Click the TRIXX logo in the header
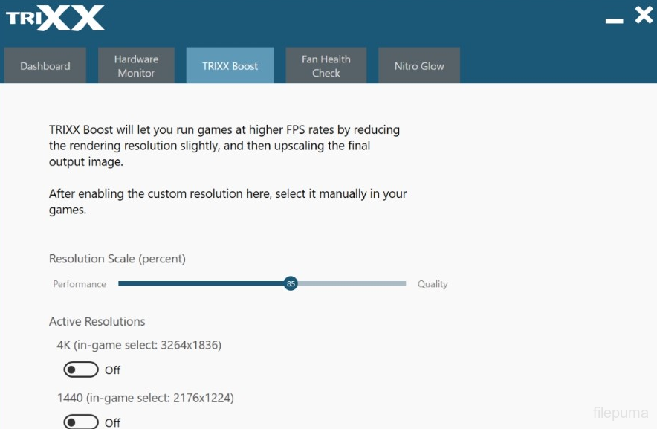The image size is (657, 429). pyautogui.click(x=55, y=18)
